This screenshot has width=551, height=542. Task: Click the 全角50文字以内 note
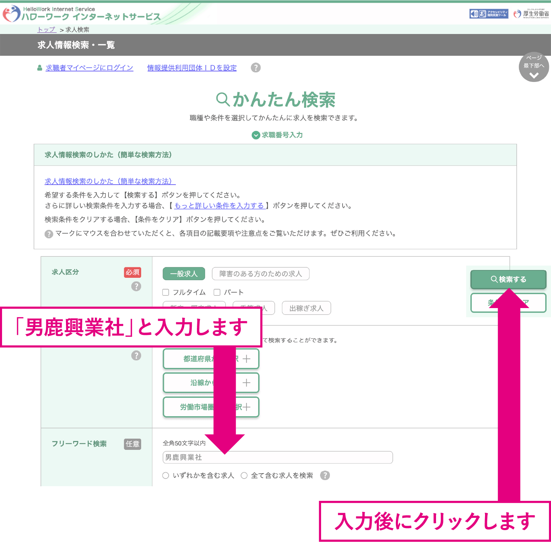point(184,443)
